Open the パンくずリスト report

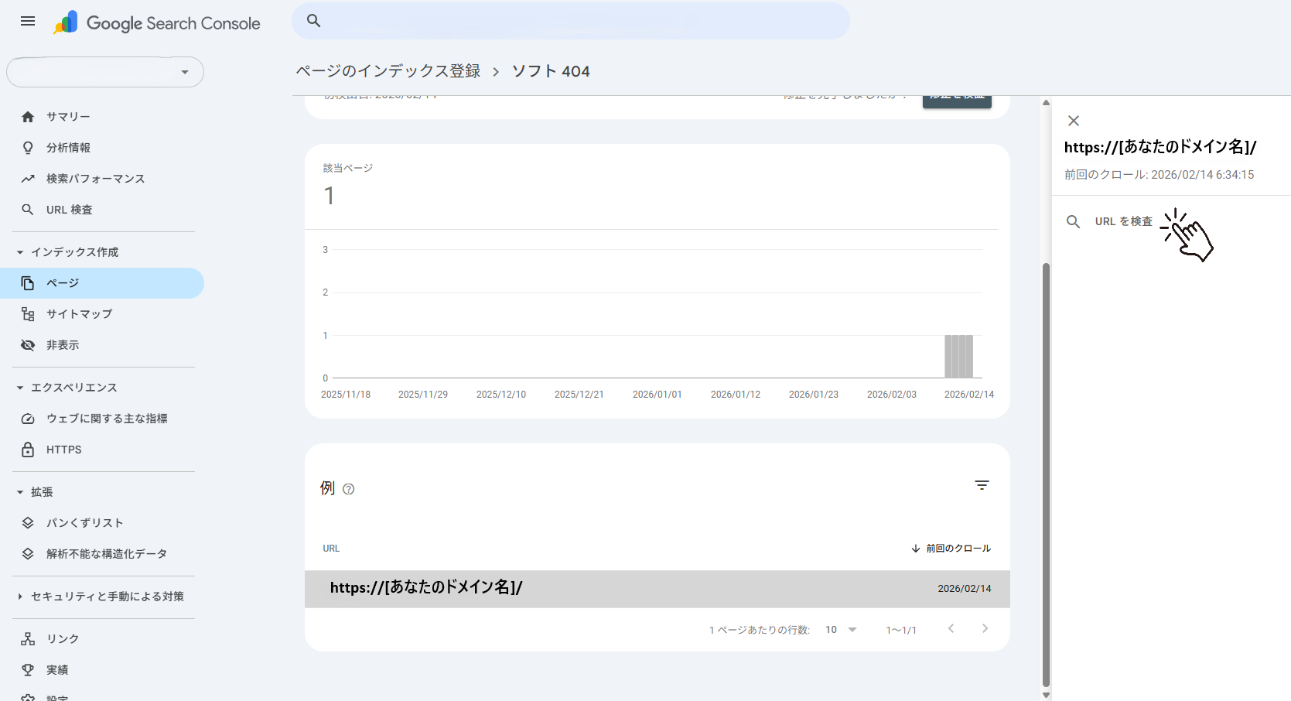[x=84, y=522]
